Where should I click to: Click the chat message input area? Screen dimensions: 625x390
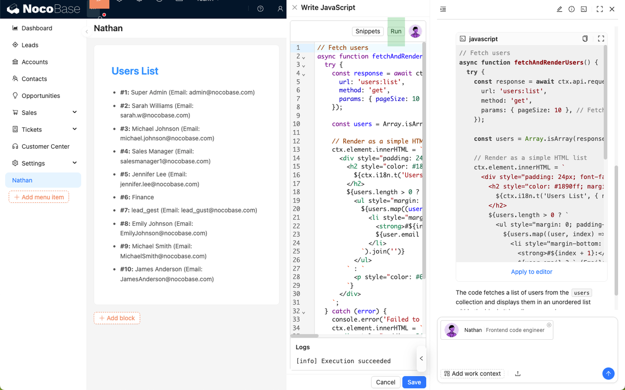(x=527, y=353)
